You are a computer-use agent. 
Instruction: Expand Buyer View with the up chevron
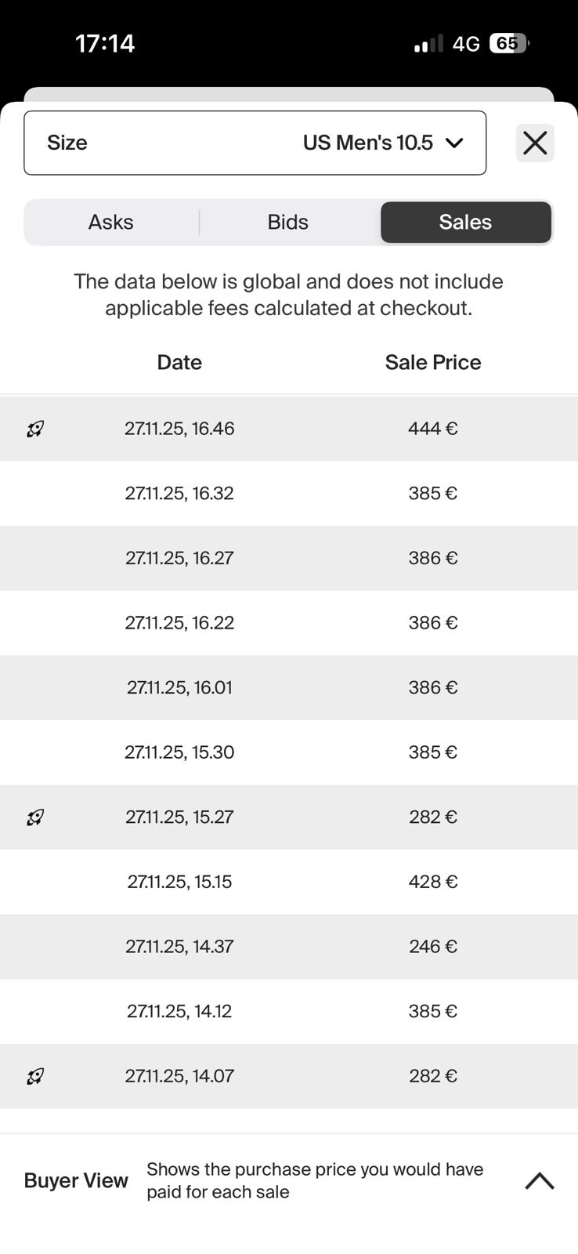point(539,1180)
